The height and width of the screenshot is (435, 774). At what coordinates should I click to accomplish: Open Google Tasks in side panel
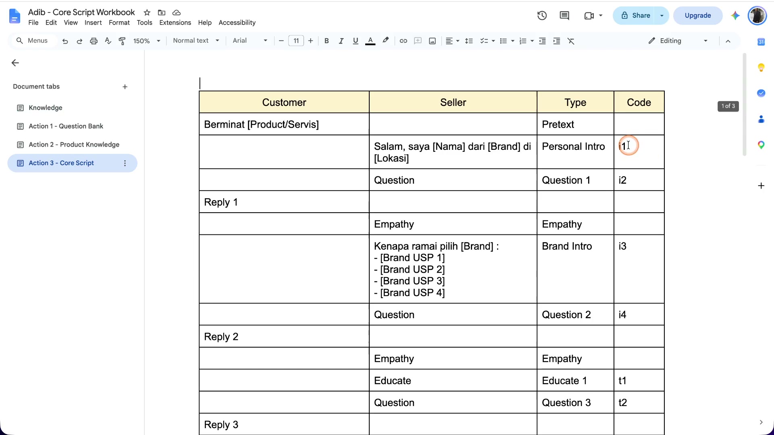coord(761,93)
